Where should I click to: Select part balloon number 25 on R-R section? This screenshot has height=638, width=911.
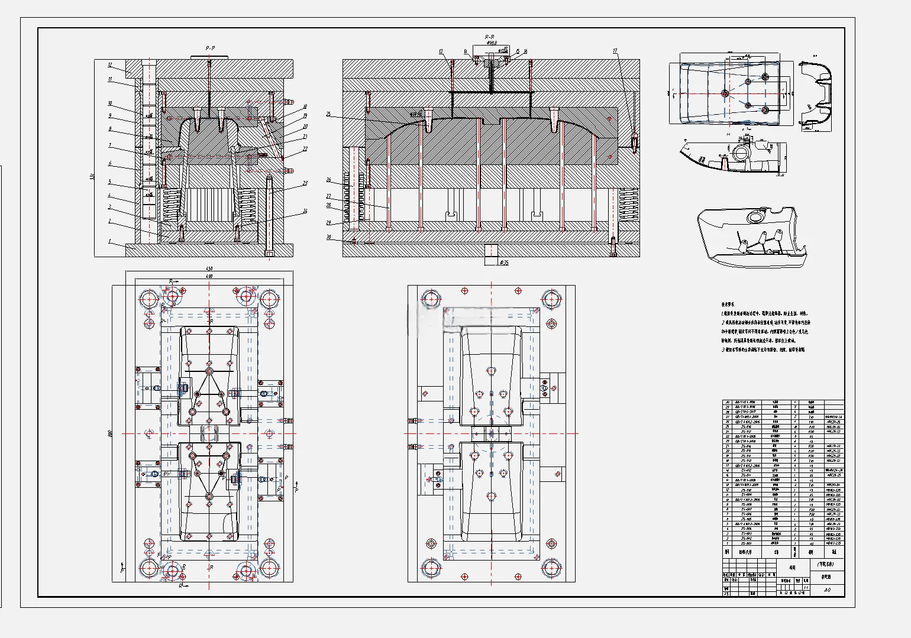(328, 114)
